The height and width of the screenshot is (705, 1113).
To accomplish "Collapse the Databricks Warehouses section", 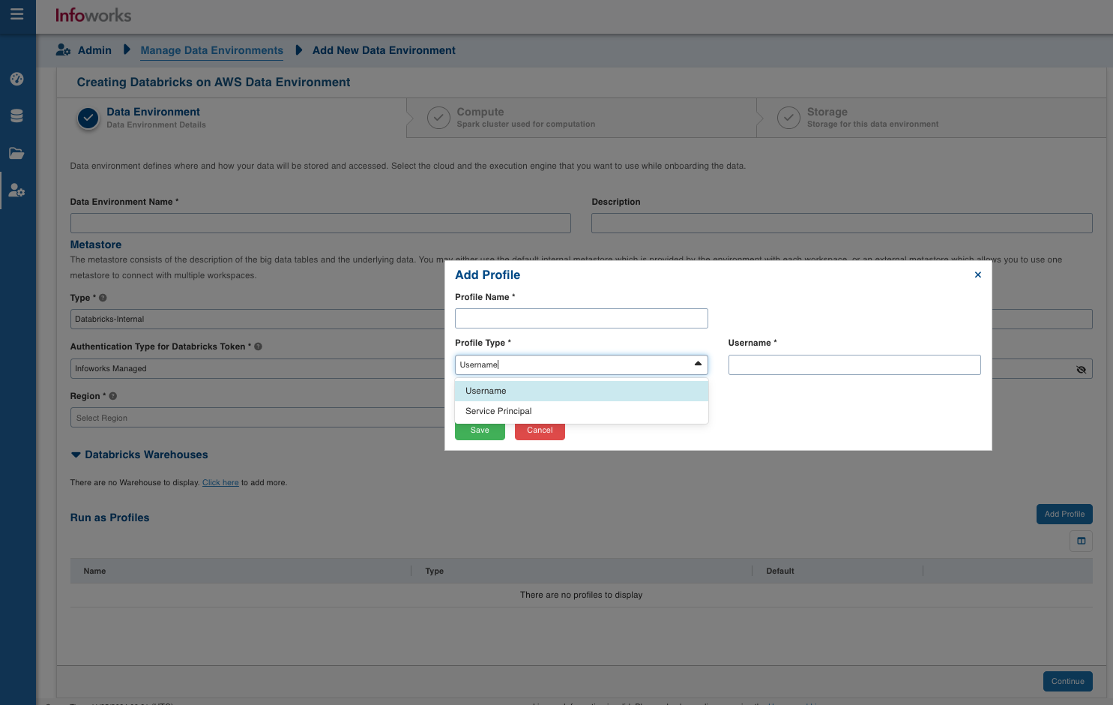I will click(76, 454).
